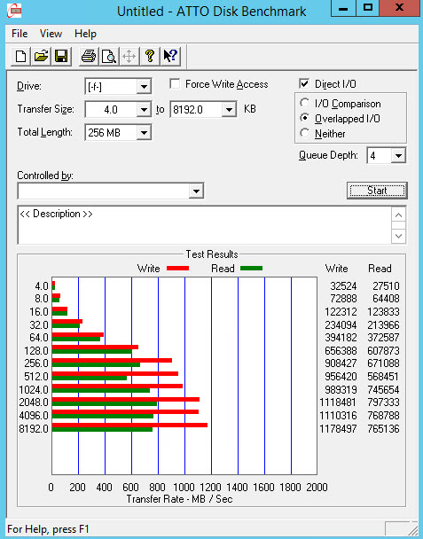Click read value 123833

pyautogui.click(x=383, y=312)
